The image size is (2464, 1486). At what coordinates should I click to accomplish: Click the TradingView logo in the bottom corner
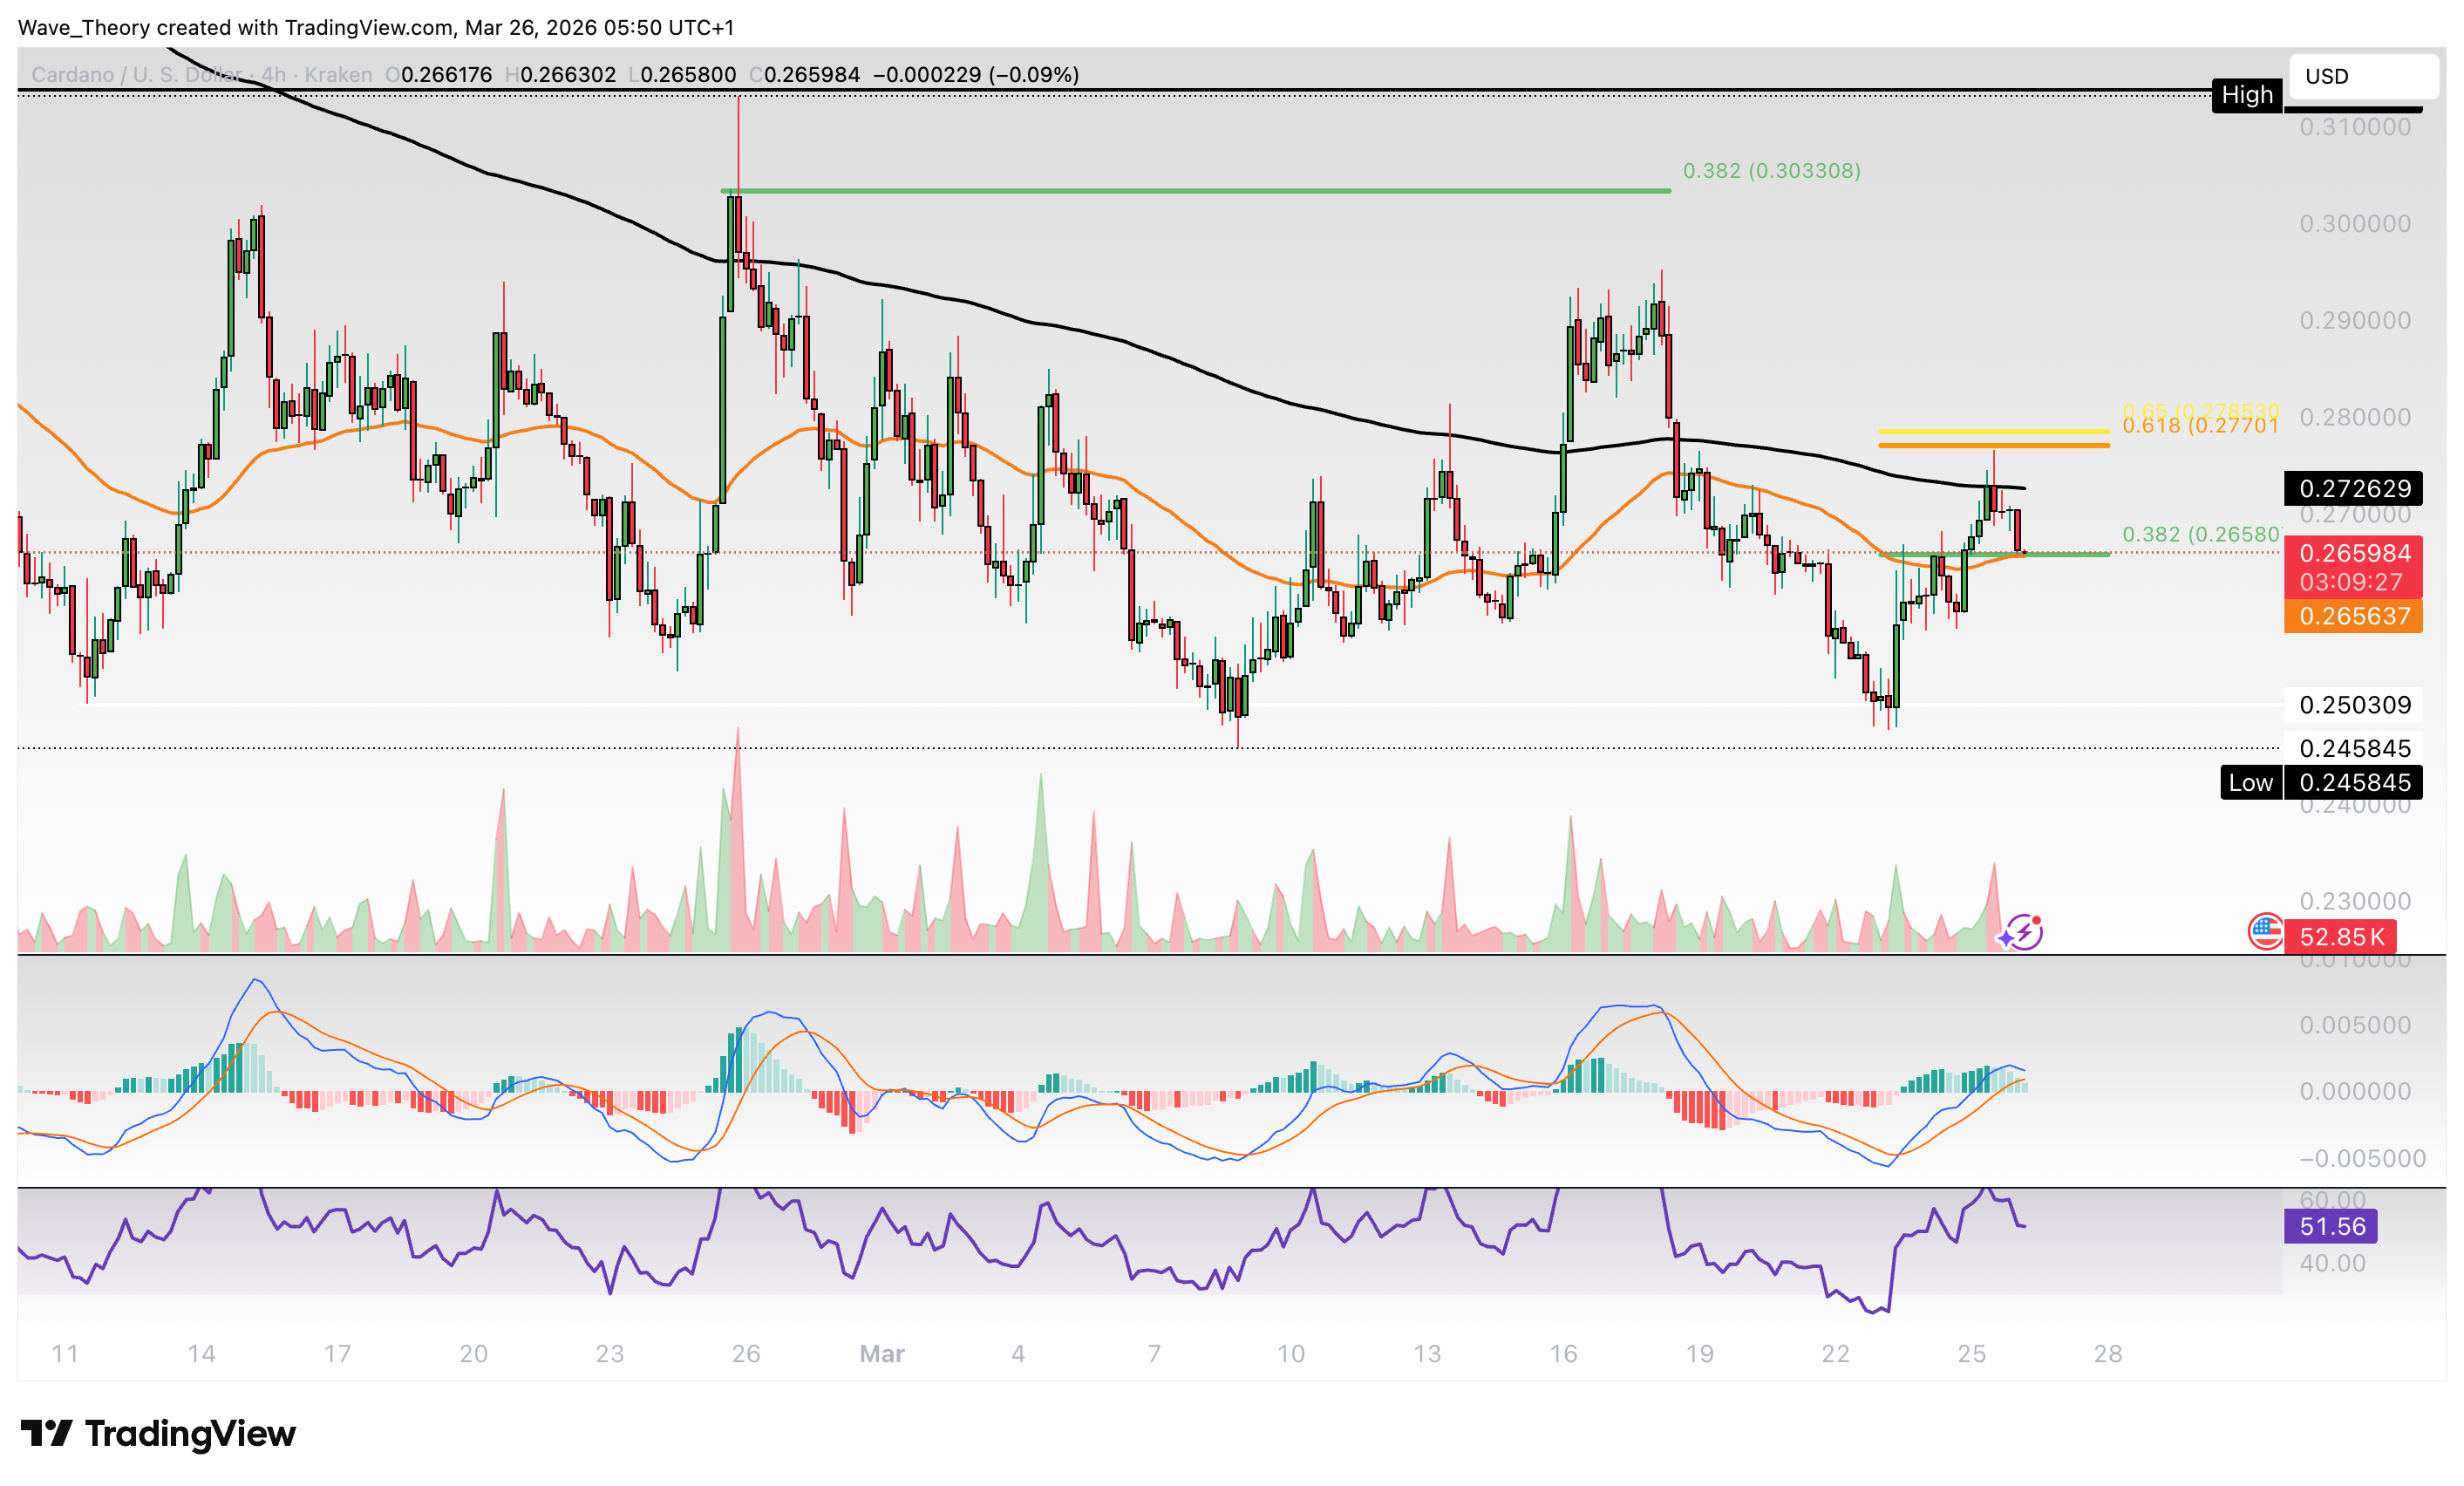click(155, 1434)
